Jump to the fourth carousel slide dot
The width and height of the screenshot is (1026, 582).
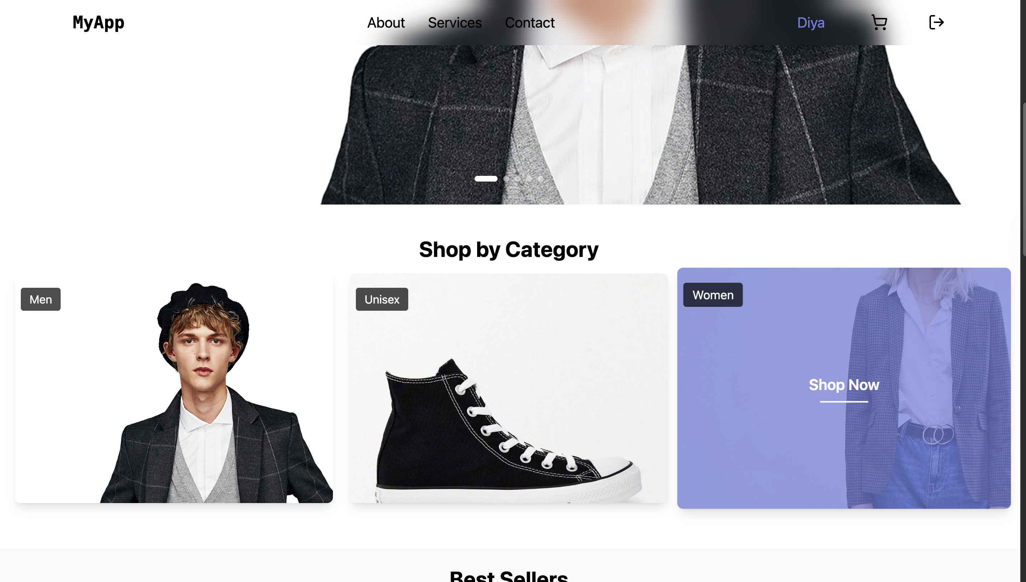tap(529, 179)
